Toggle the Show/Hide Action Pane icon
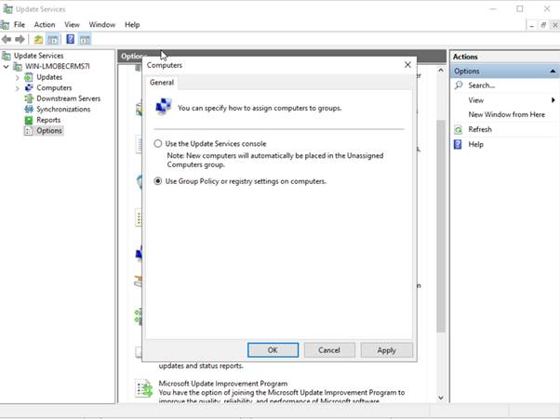The height and width of the screenshot is (419, 560). [x=85, y=39]
